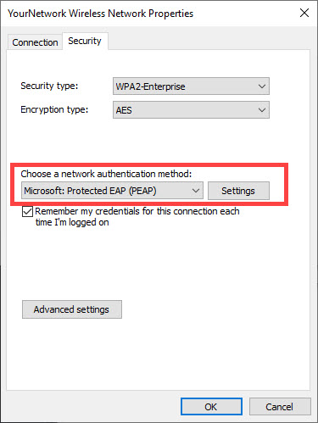The height and width of the screenshot is (423, 318).
Task: Click the Remember my credentials label text
Action: [137, 217]
